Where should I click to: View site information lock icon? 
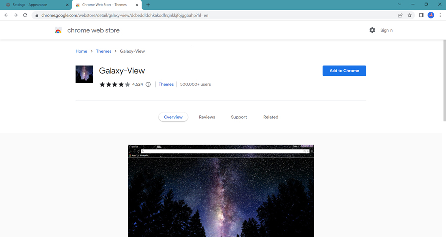coord(36,15)
